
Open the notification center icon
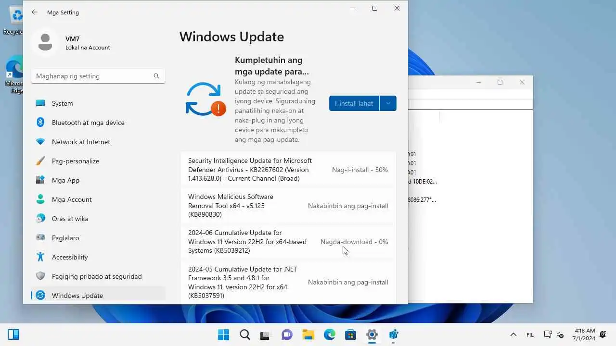point(603,334)
